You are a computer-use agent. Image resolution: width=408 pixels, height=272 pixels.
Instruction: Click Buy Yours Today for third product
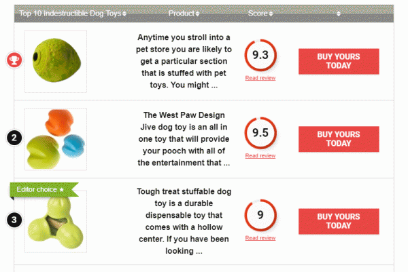tap(338, 221)
